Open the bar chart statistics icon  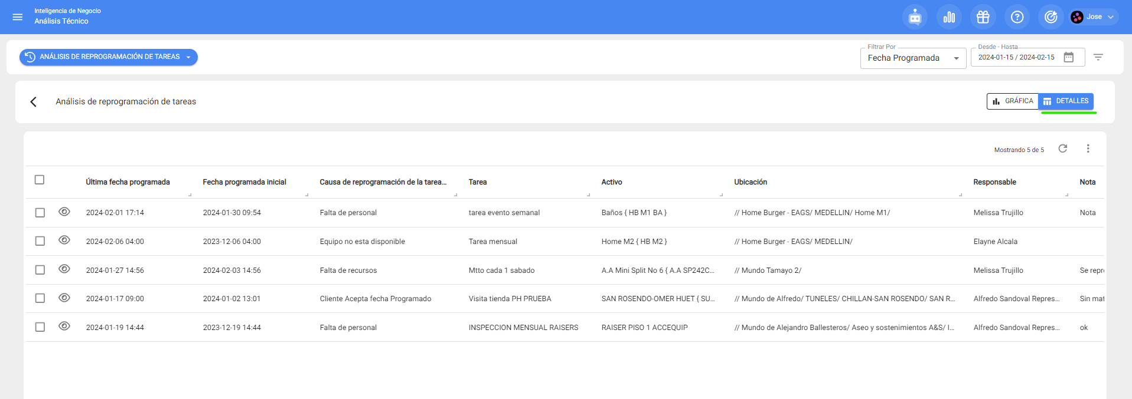[949, 17]
